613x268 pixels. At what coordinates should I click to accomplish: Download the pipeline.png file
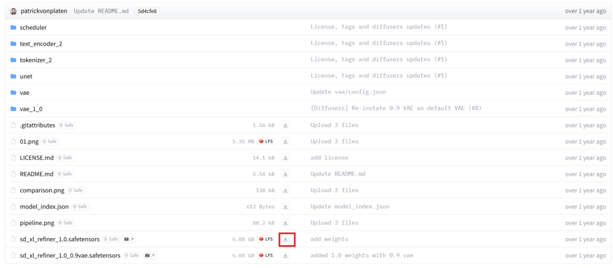point(286,223)
